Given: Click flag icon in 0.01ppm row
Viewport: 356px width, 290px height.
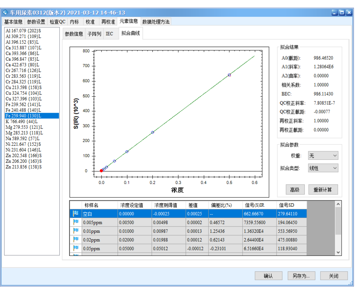Looking at the screenshot, I should coord(75,231).
